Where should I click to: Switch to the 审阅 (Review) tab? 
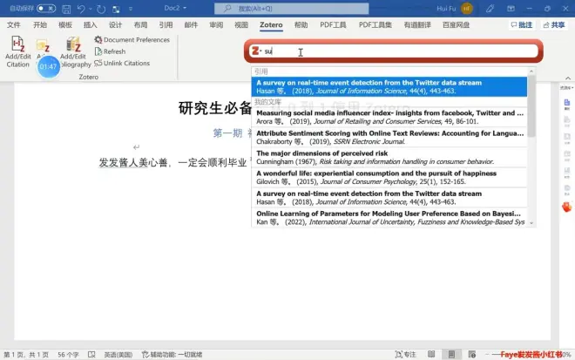click(x=216, y=25)
